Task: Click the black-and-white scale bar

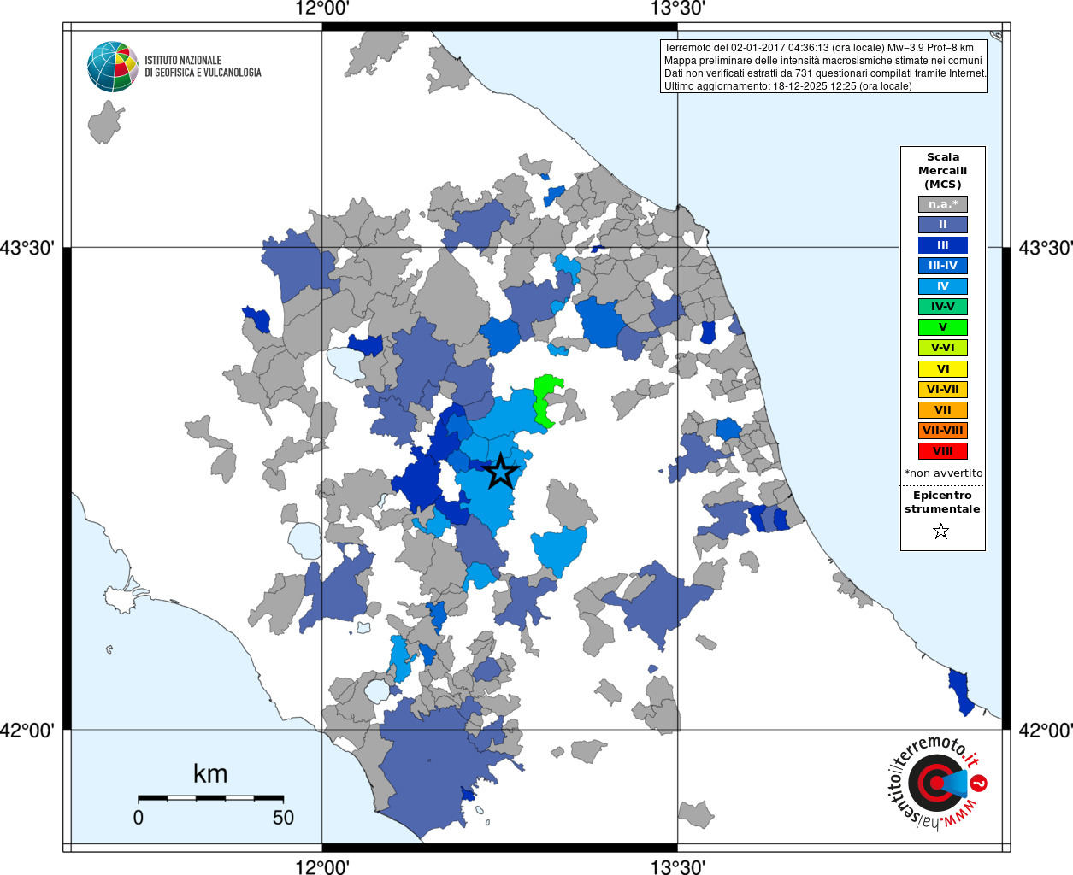Action: tap(210, 798)
